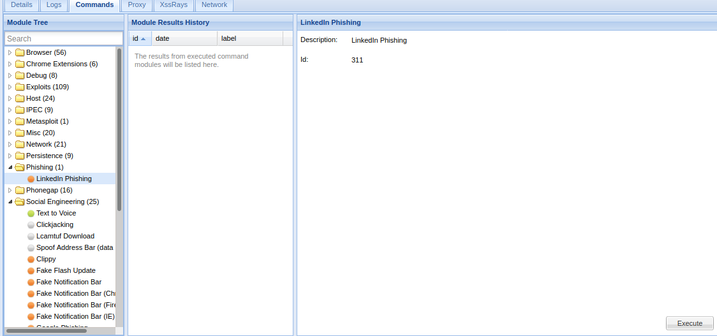Open the Details tab
Image resolution: width=717 pixels, height=336 pixels.
click(21, 5)
